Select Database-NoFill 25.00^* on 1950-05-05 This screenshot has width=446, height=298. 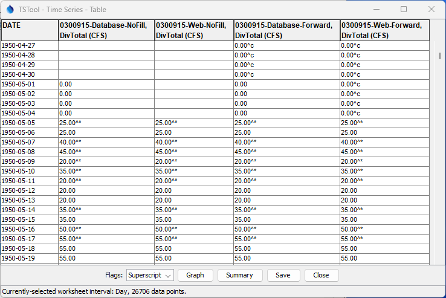(106, 123)
